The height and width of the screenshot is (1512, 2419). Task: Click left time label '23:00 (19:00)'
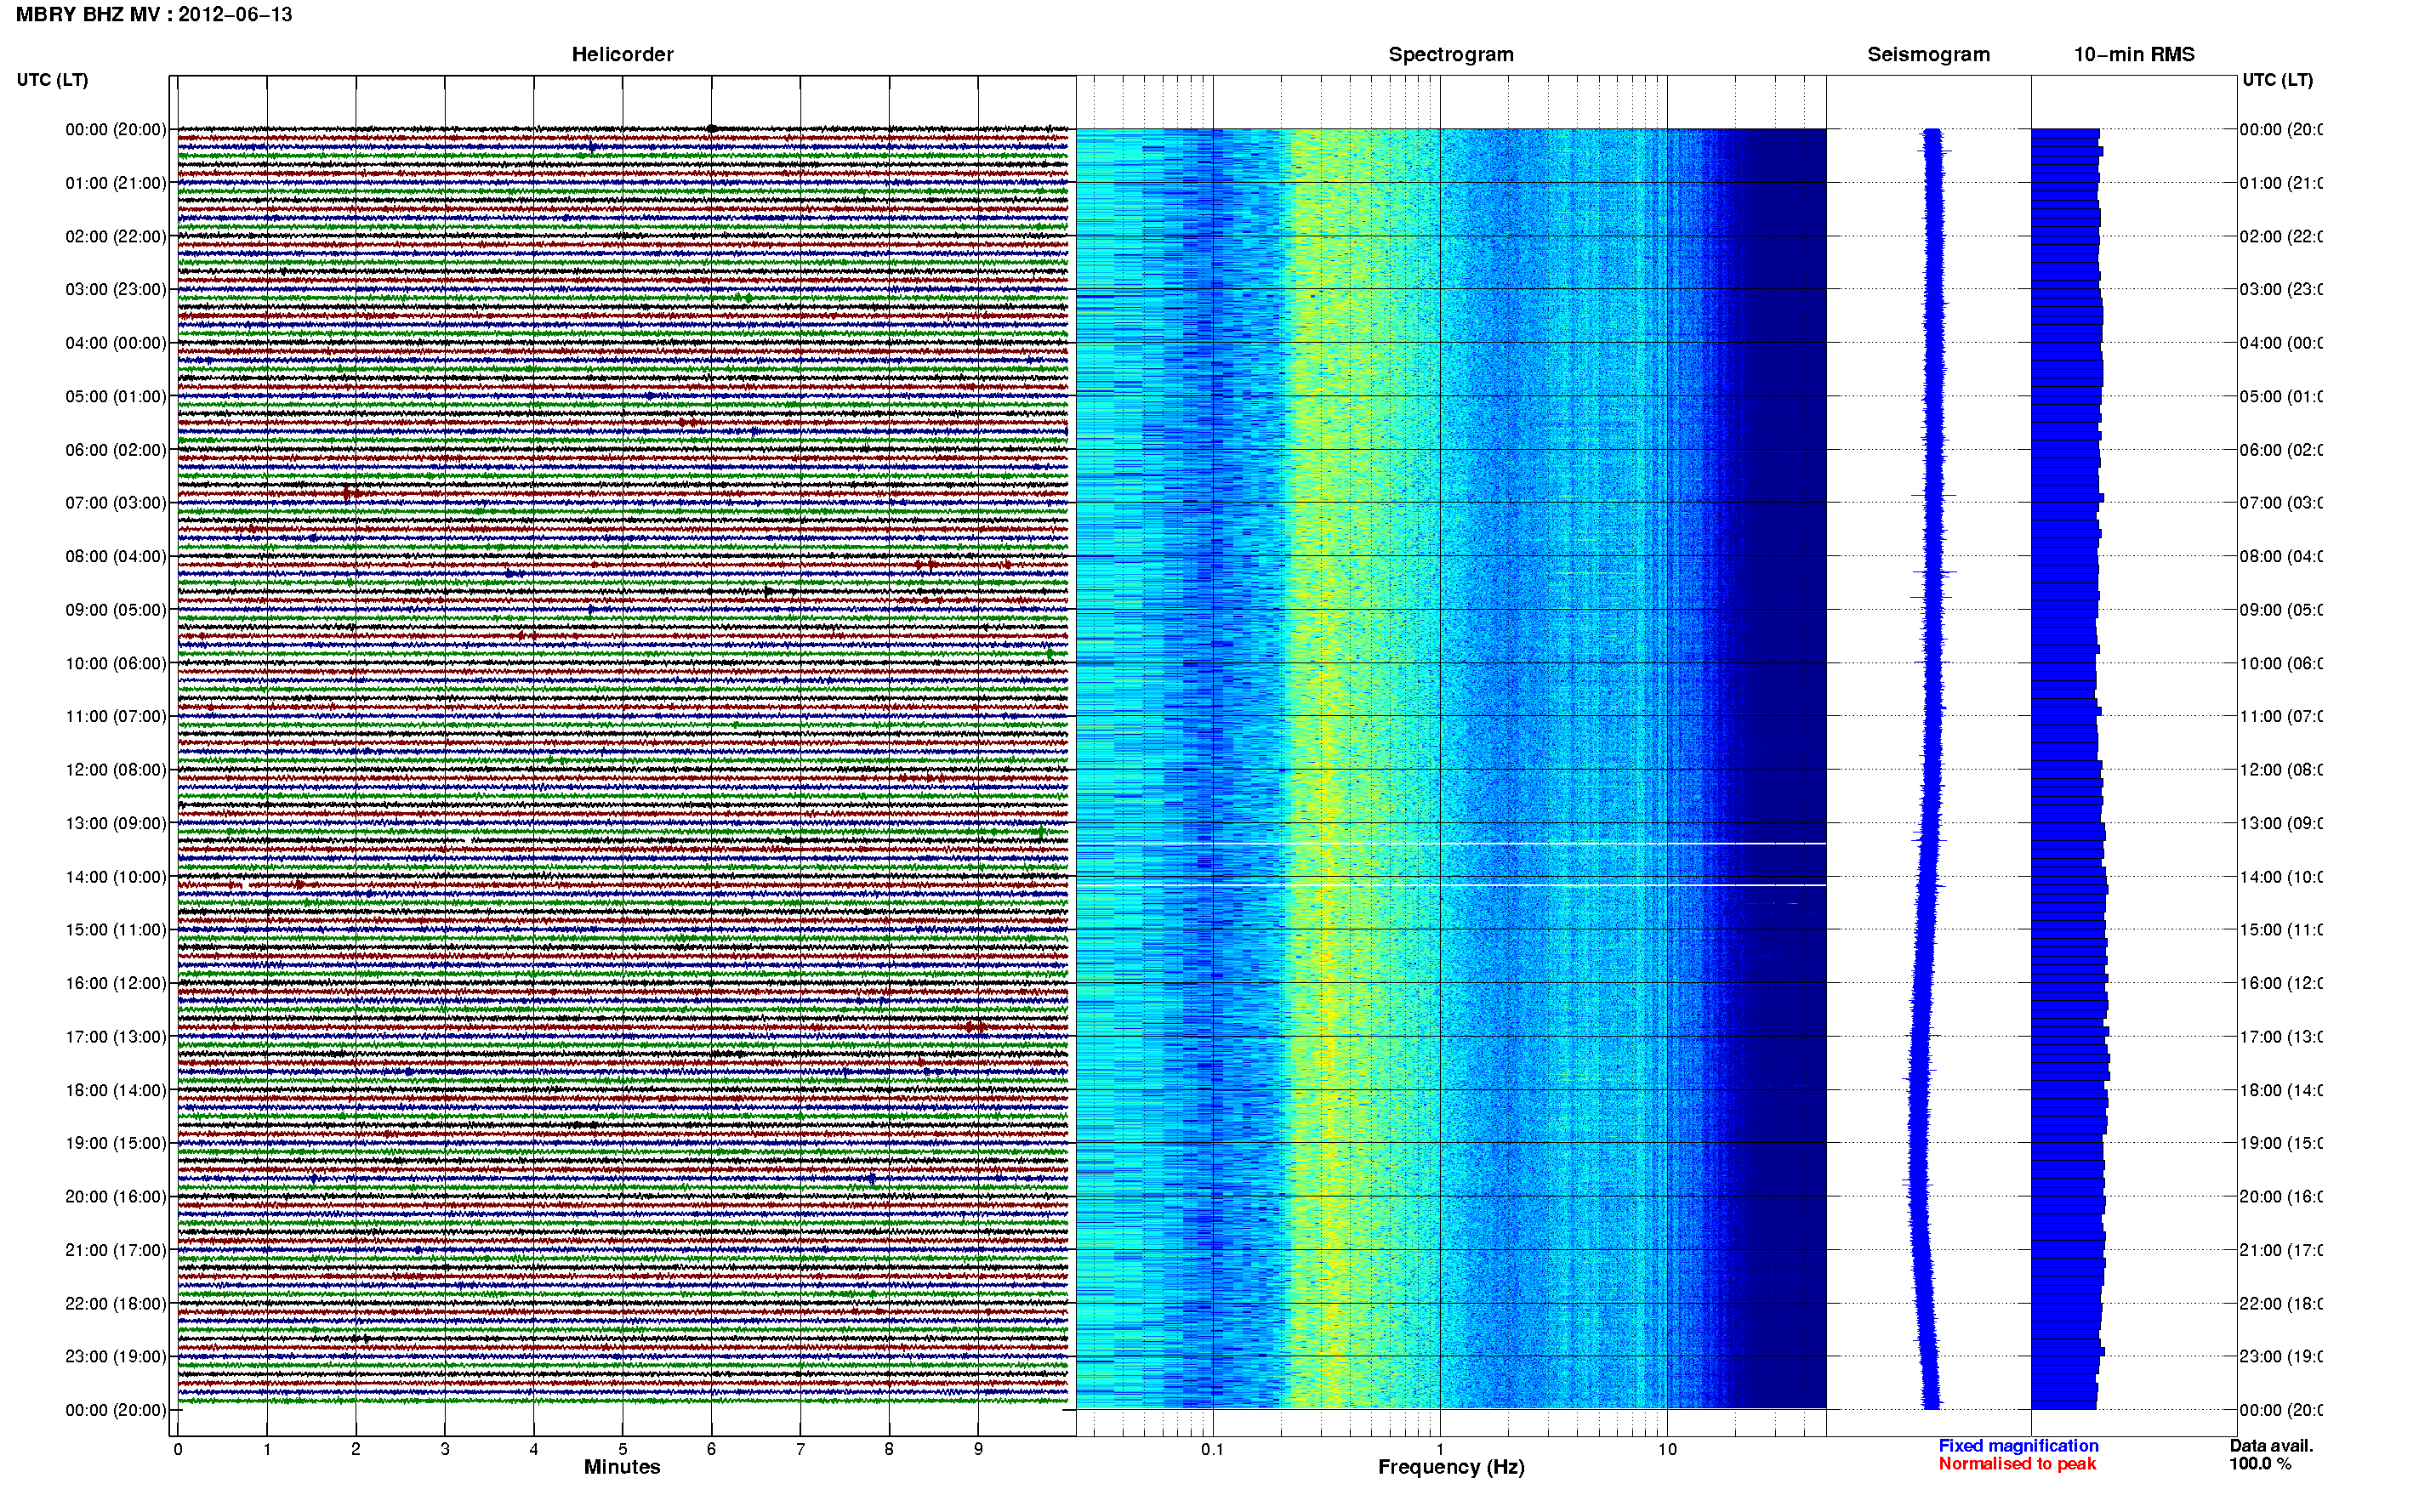[116, 1357]
